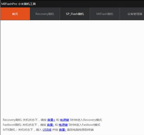This screenshot has width=144, height=135.
Task: Switch to the Recovery刷机 tab
Action: pos(45,14)
